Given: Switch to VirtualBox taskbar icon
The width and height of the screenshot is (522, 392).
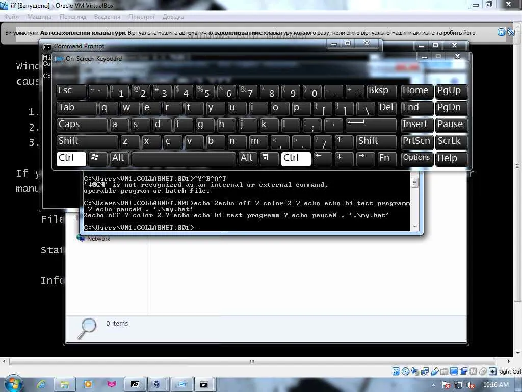Looking at the screenshot, I should (157, 385).
